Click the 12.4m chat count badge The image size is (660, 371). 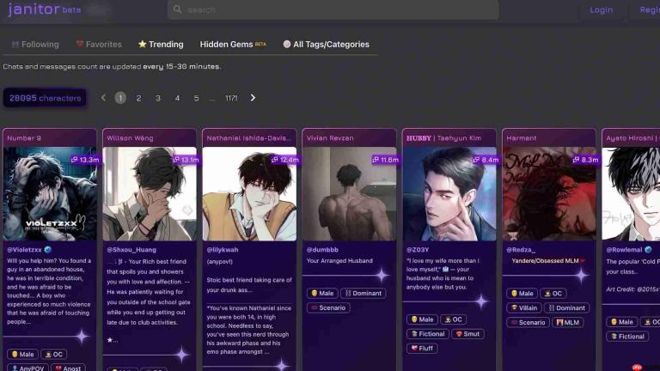tap(285, 160)
